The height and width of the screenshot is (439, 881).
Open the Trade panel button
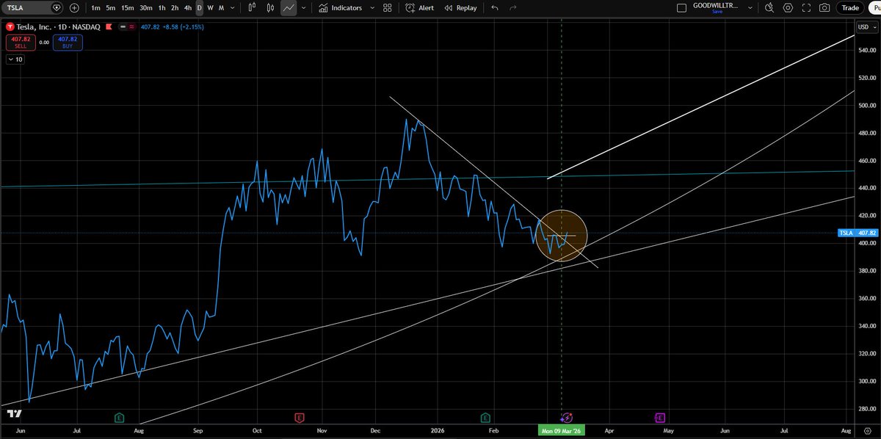point(850,8)
